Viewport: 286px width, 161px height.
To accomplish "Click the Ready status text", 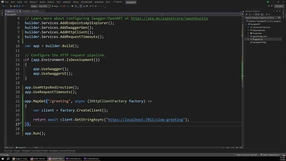I will [x=6, y=155].
